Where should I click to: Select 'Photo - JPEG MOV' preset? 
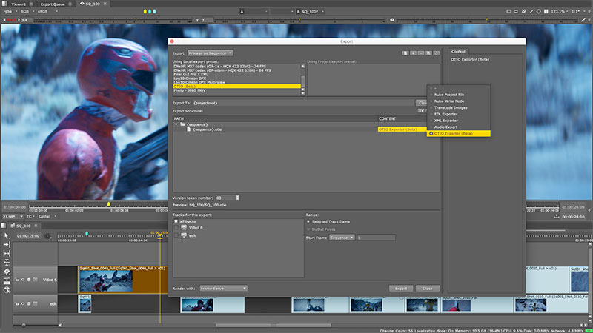(x=236, y=90)
